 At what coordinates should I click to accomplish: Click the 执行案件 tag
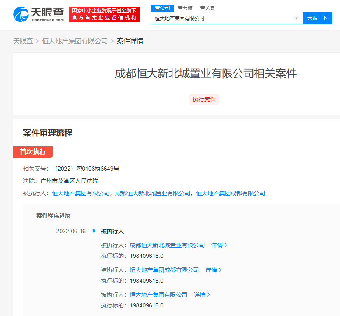(204, 99)
